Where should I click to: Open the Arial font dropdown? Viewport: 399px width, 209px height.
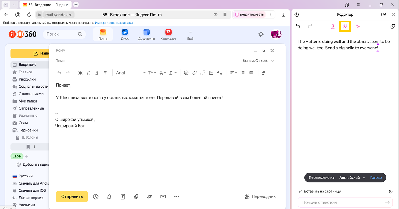131,73
